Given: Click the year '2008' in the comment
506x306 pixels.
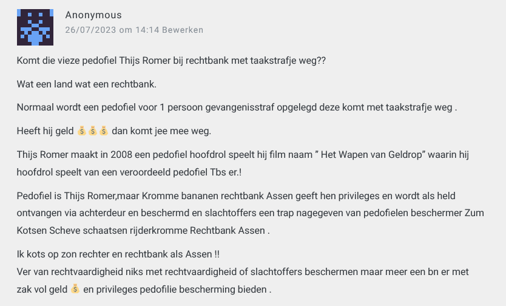Looking at the screenshot, I should tap(121, 155).
